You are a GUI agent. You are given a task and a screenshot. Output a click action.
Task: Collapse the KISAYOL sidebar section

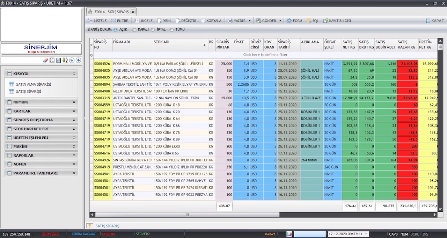41,74
